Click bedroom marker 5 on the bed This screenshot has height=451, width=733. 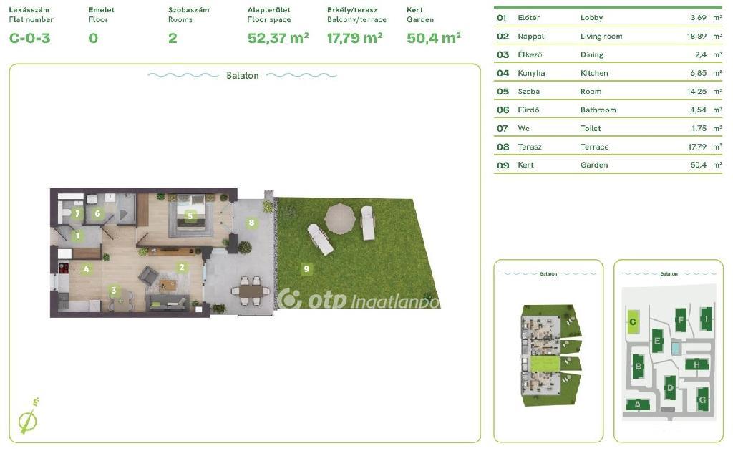pyautogui.click(x=190, y=214)
